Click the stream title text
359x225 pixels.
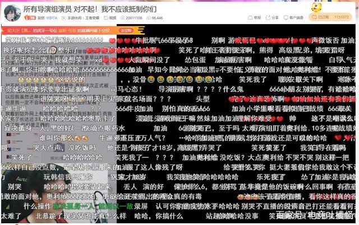click(x=90, y=9)
